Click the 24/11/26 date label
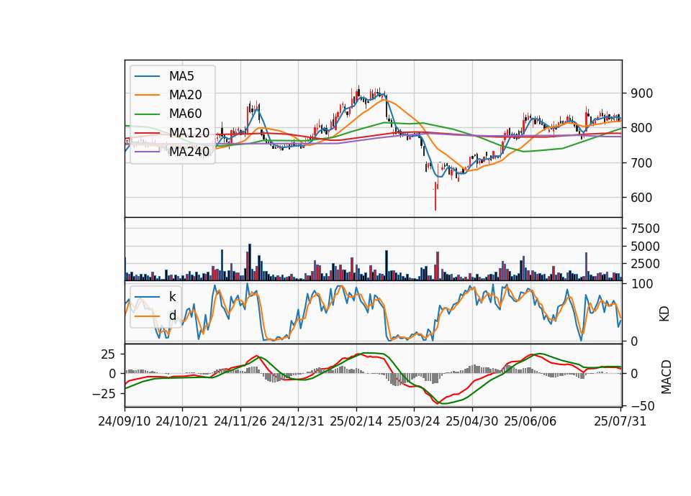The height and width of the screenshot is (496, 691). click(x=240, y=421)
